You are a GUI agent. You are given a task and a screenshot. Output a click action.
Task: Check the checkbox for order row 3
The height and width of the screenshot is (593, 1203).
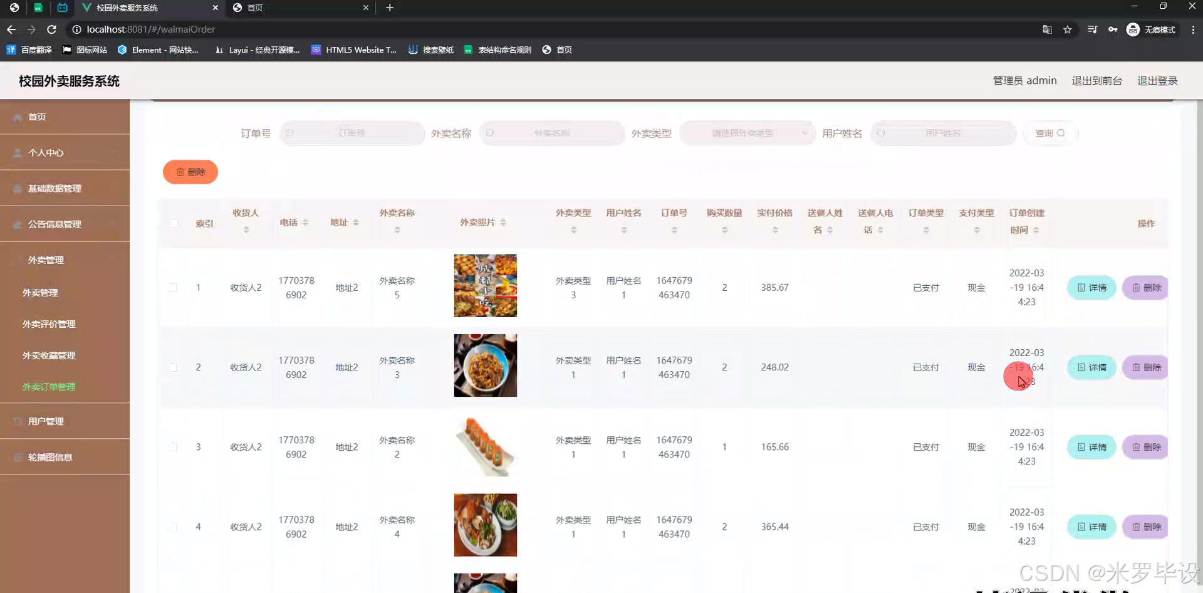174,446
